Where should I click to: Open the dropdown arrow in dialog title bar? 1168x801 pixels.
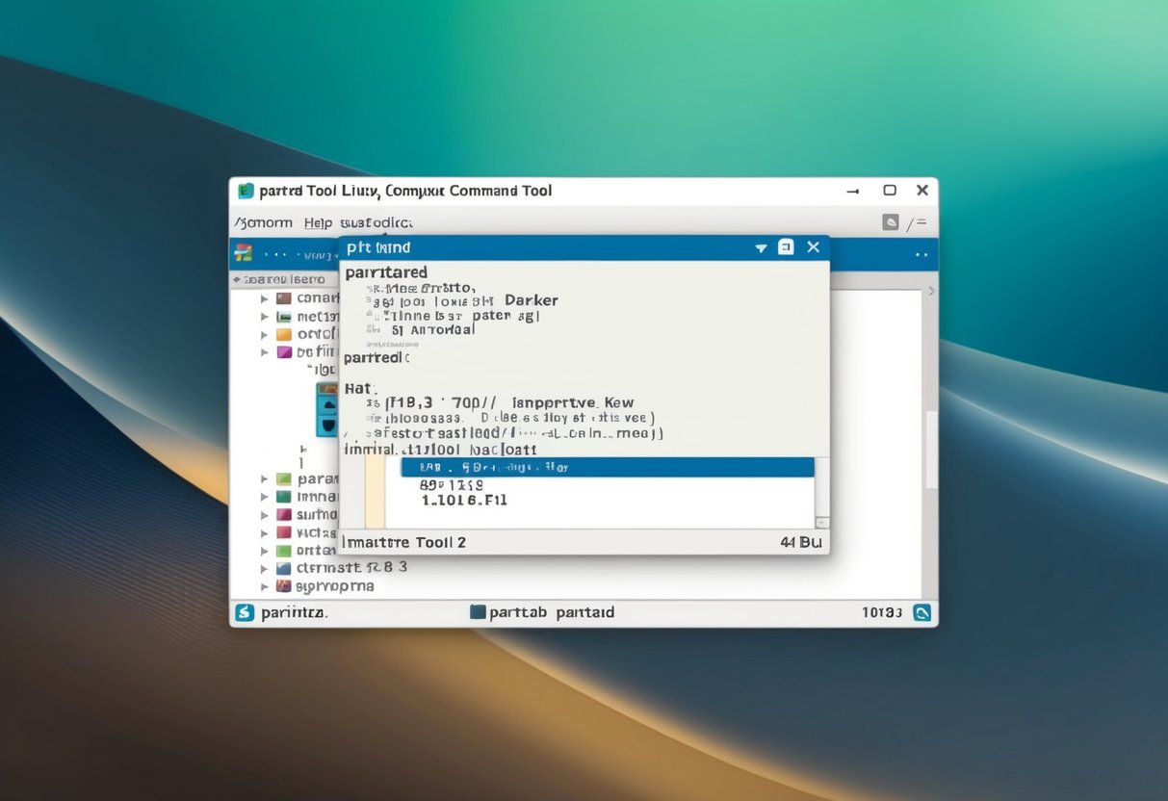[761, 248]
